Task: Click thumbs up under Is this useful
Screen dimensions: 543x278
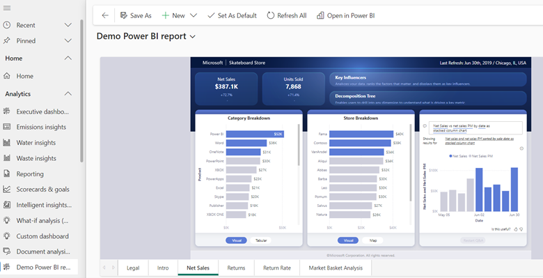Action: pos(516,229)
